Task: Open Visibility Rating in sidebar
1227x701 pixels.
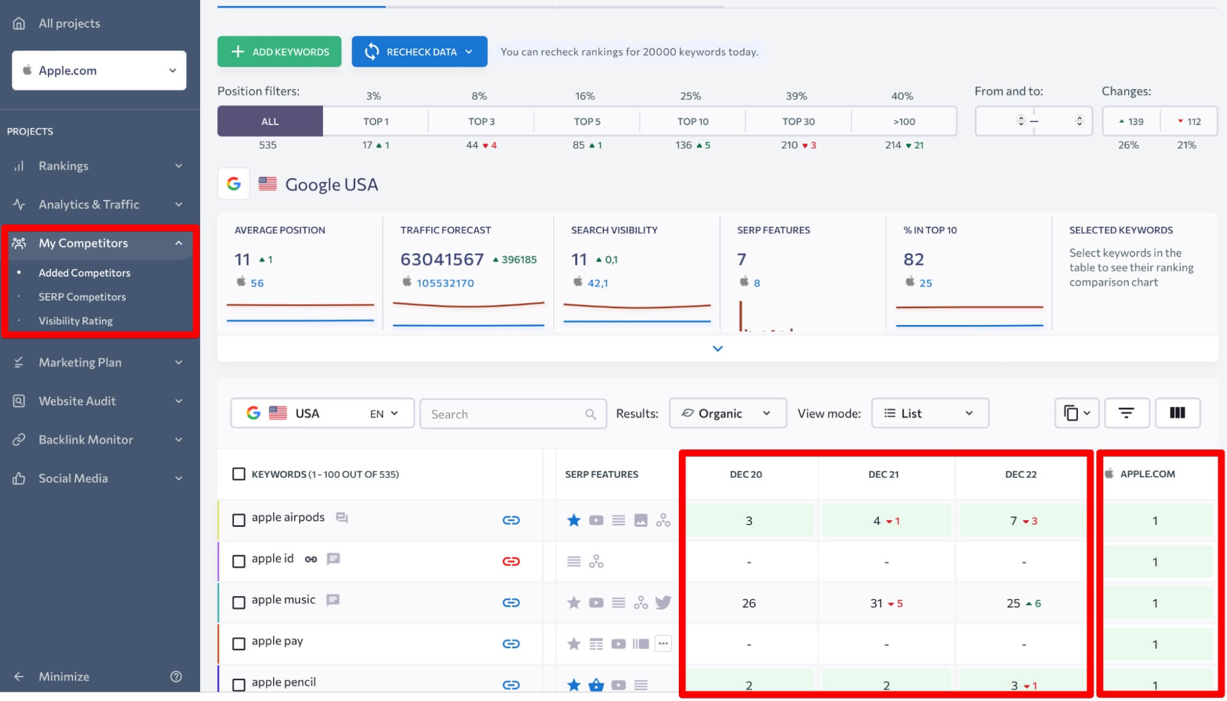Action: (x=75, y=320)
